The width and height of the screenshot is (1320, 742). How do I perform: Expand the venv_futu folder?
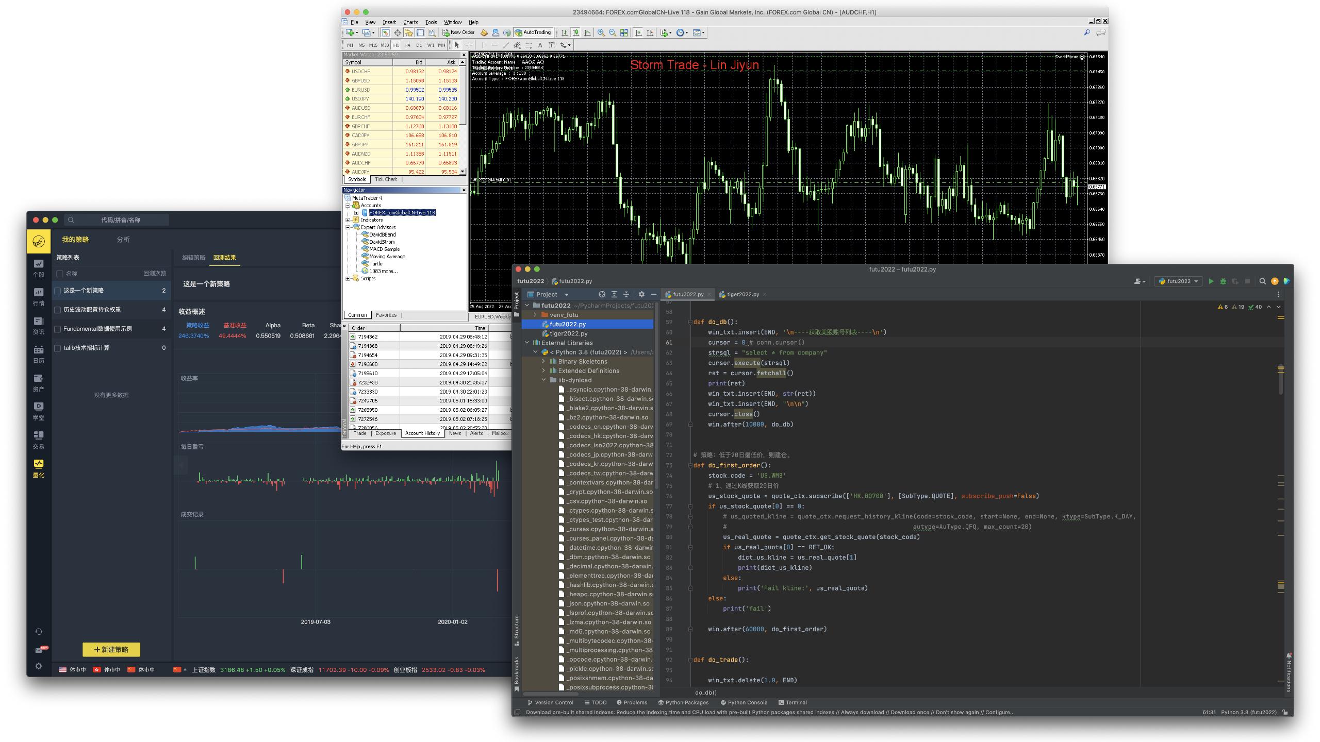pos(535,315)
